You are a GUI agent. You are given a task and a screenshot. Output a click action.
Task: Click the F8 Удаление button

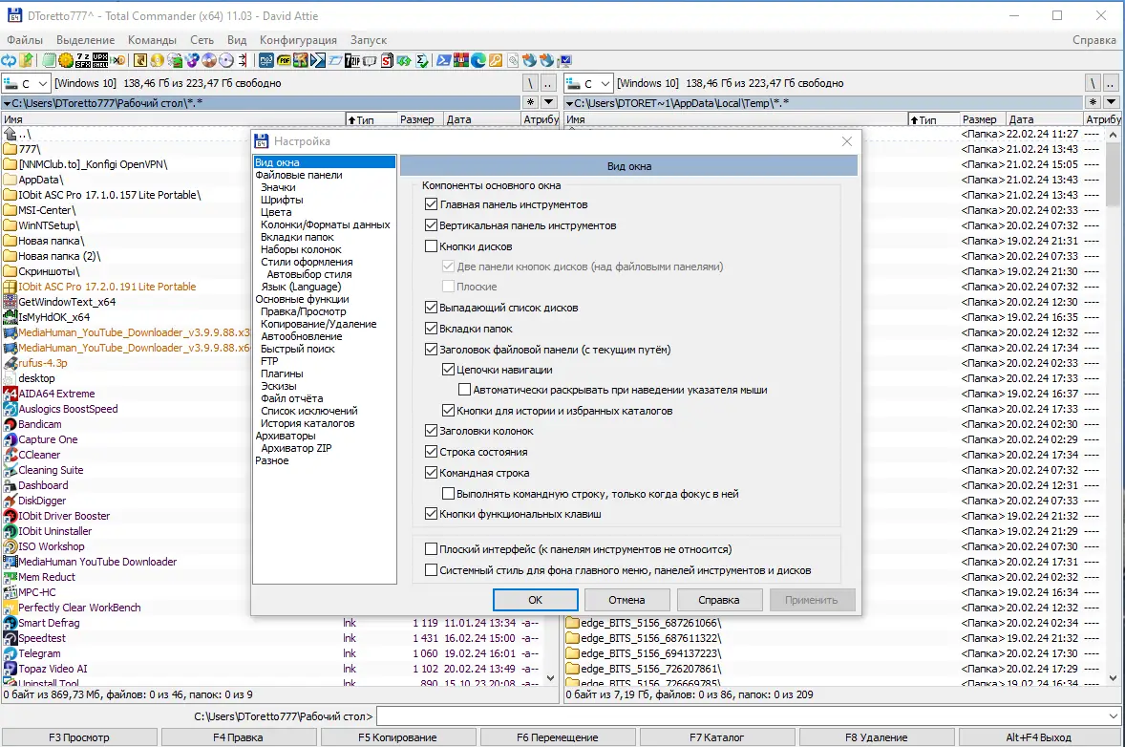(876, 736)
